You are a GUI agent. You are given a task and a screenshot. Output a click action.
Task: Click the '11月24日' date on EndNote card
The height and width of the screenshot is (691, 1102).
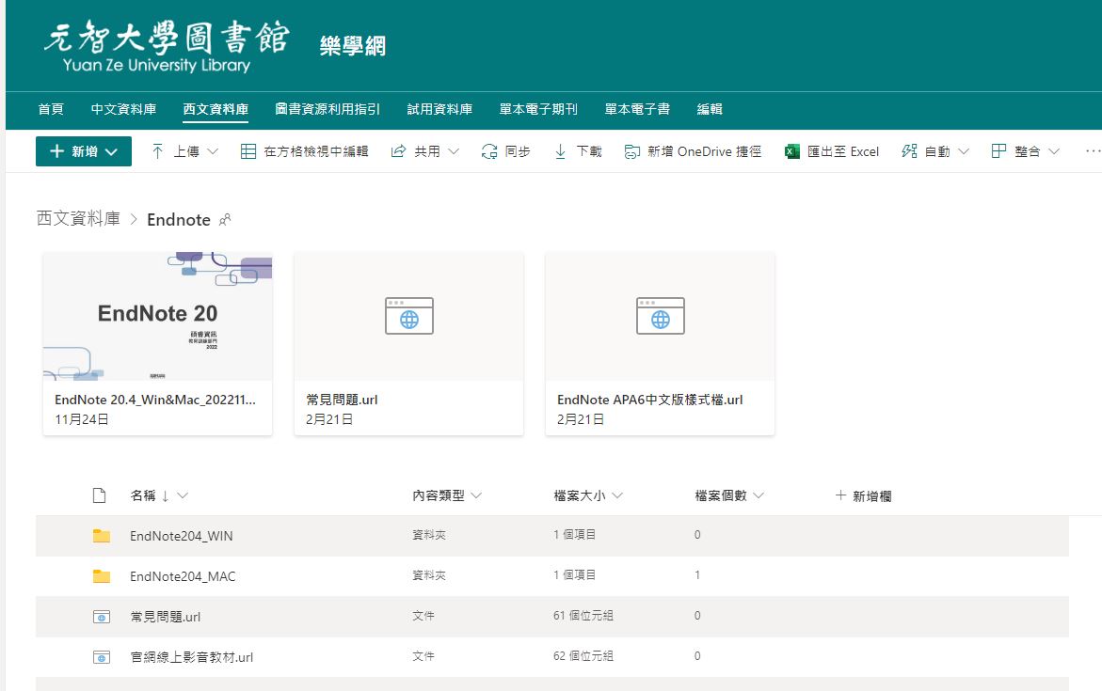click(x=82, y=419)
